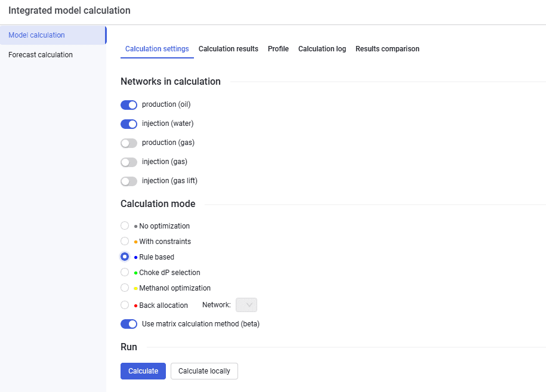Image resolution: width=546 pixels, height=392 pixels.
Task: Select the No optimization radio button
Action: pos(125,226)
